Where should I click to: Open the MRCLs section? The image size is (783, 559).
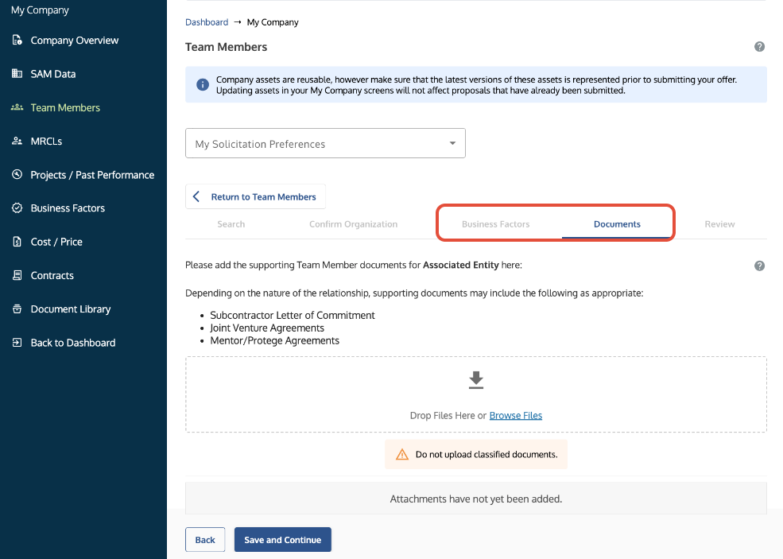coord(46,141)
